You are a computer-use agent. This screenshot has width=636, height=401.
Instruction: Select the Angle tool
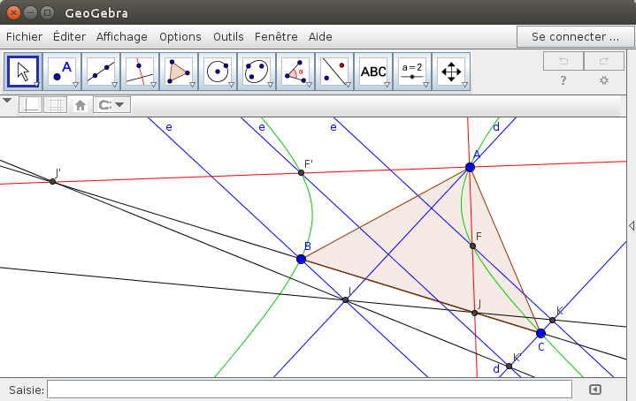click(295, 71)
